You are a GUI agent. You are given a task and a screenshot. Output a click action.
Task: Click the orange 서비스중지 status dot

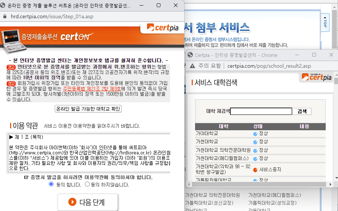pyautogui.click(x=255, y=170)
